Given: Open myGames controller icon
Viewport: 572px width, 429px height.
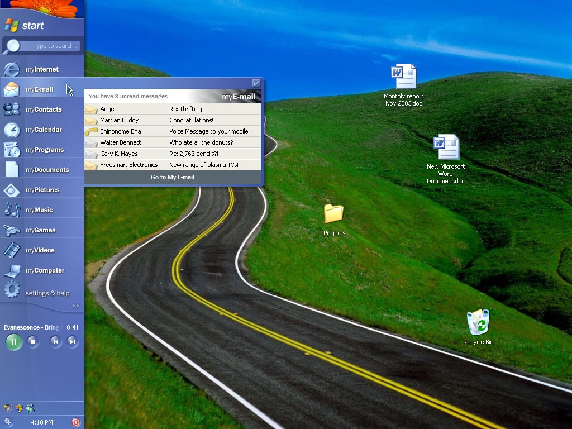Looking at the screenshot, I should point(12,230).
